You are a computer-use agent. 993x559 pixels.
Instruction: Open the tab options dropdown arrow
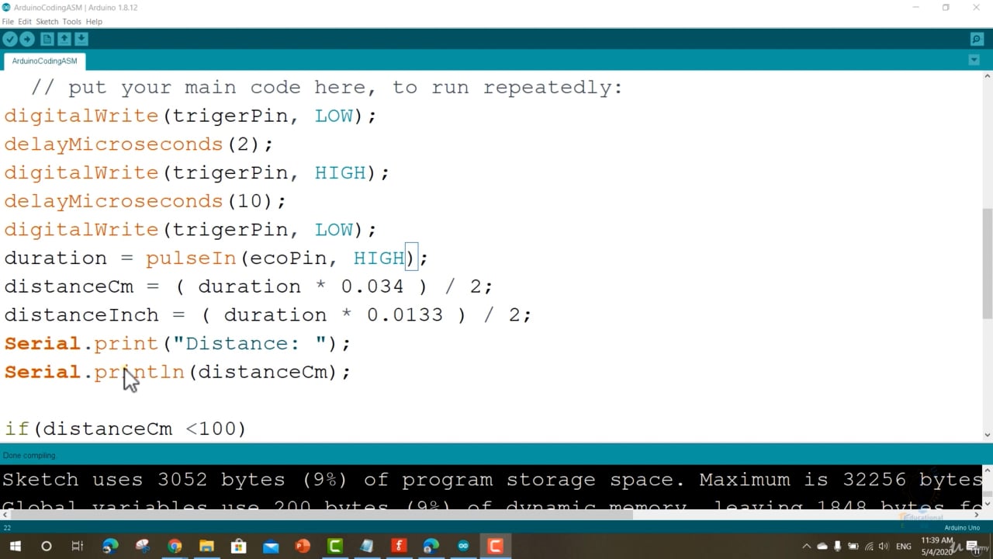pos(974,60)
